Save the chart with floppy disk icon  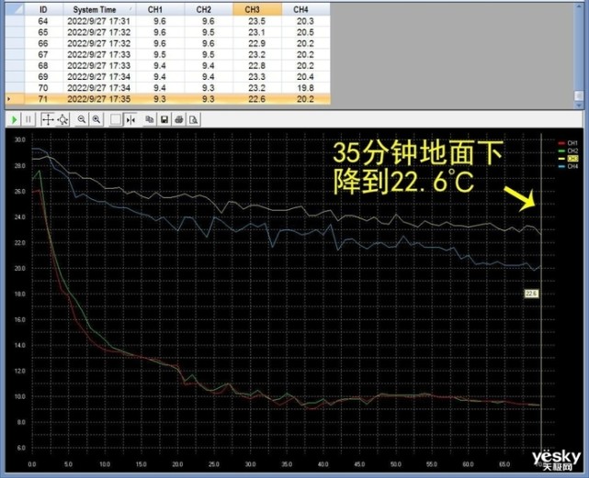164,119
